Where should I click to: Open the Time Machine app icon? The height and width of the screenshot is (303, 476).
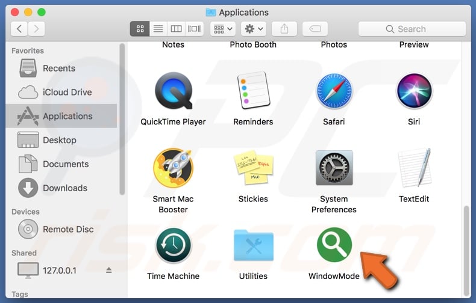pos(174,245)
